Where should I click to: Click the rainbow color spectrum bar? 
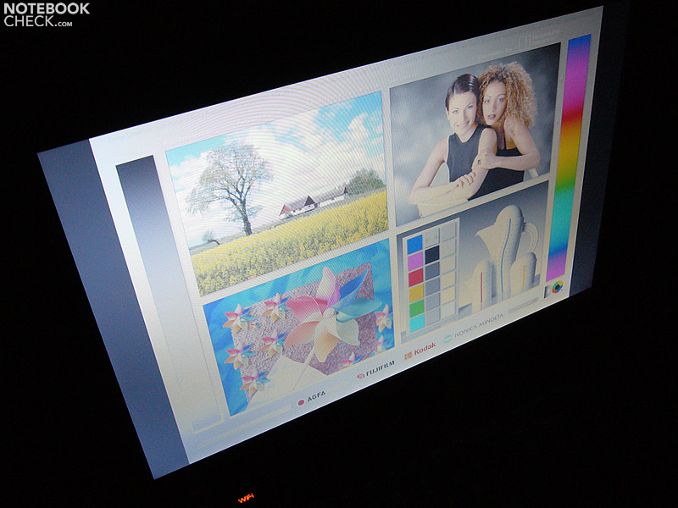point(568,157)
